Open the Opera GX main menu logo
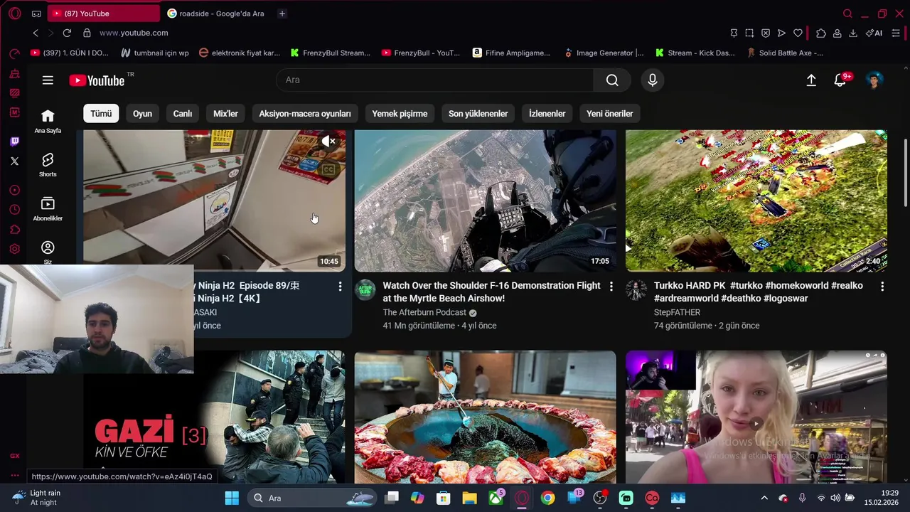 tap(14, 14)
